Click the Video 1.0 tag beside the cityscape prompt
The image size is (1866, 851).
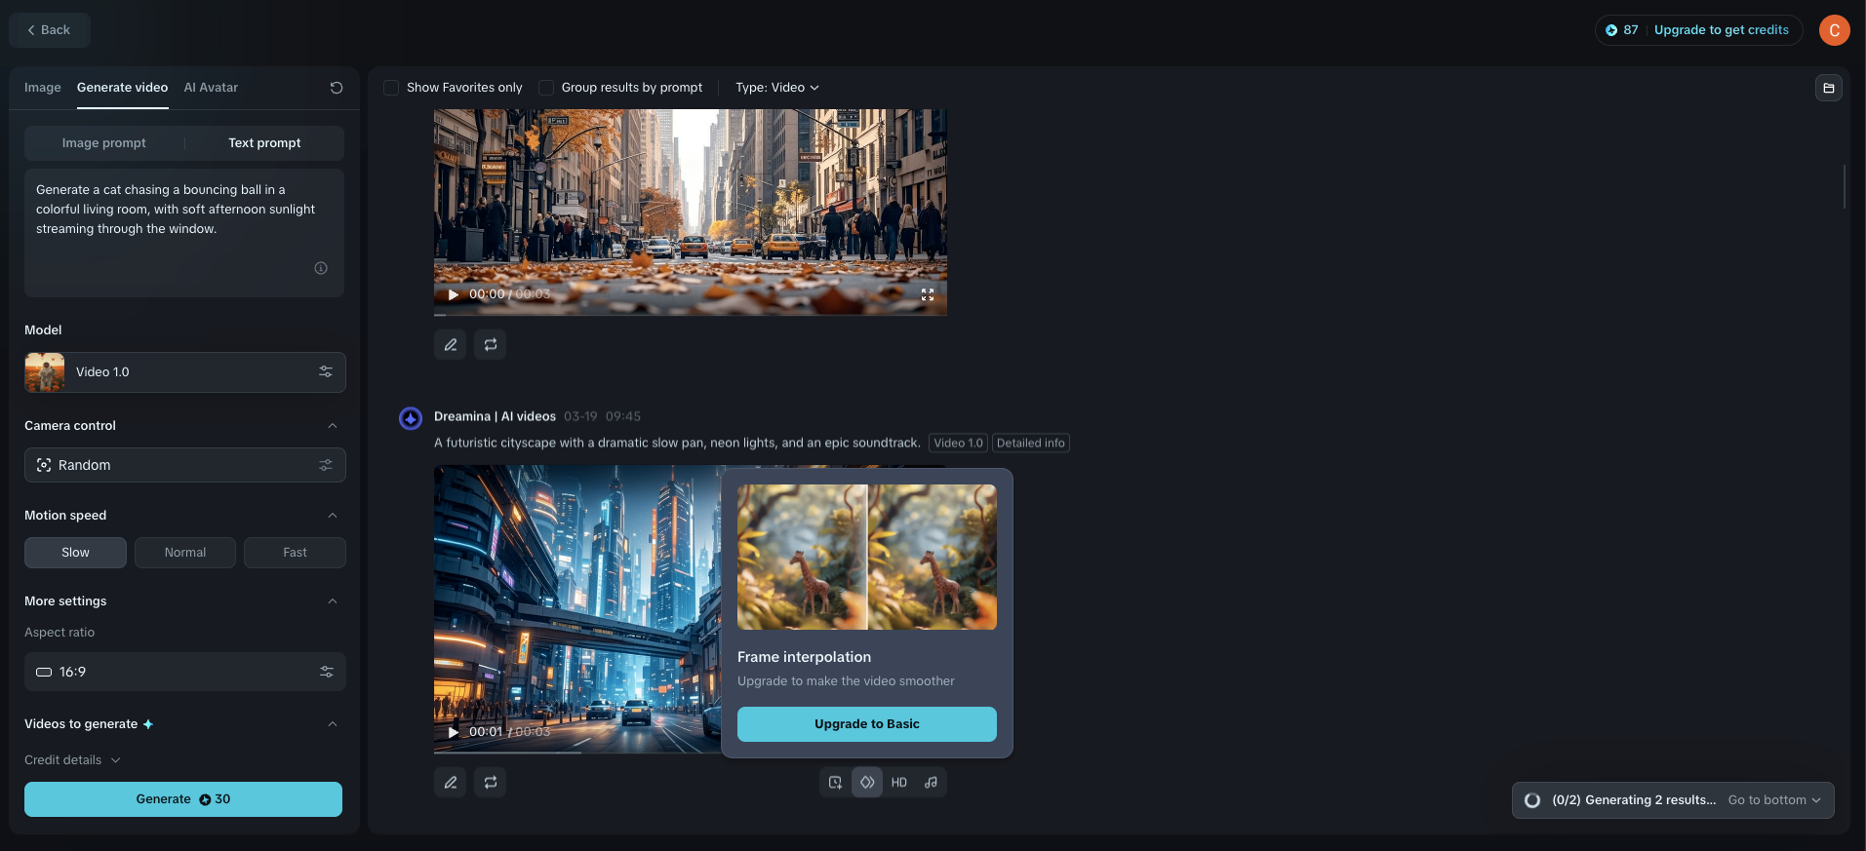coord(959,444)
